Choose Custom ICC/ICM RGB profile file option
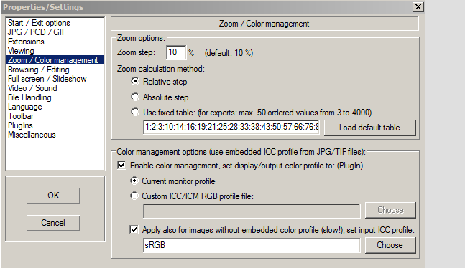 [x=134, y=196]
